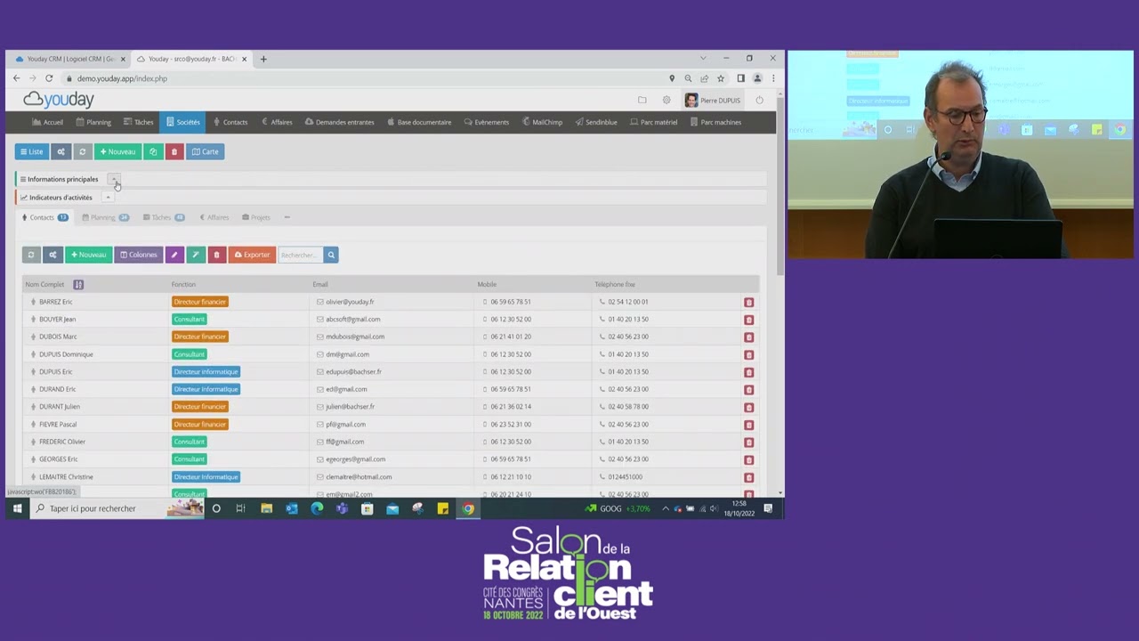Reload the browser page

(x=49, y=78)
